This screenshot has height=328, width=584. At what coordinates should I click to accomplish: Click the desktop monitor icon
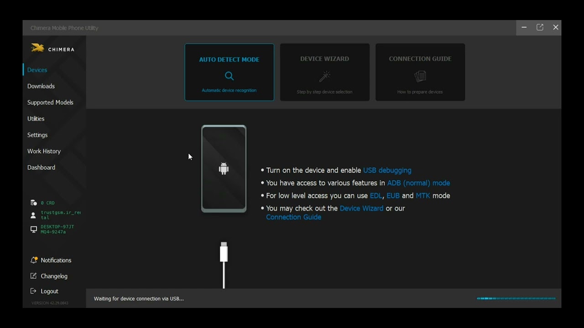[x=33, y=229]
